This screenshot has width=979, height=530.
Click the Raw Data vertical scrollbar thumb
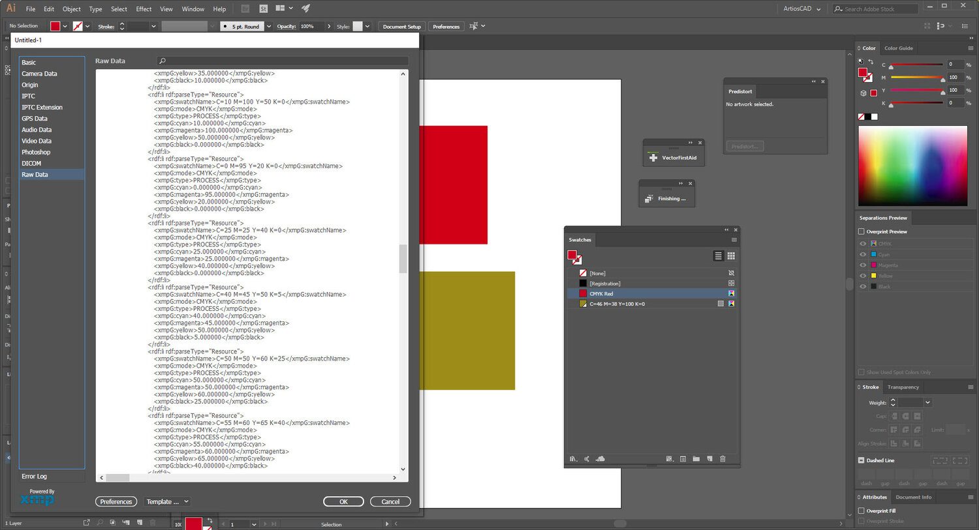pos(403,259)
